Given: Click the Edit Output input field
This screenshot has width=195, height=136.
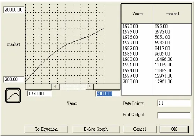Looking at the screenshot, I should (174, 115).
